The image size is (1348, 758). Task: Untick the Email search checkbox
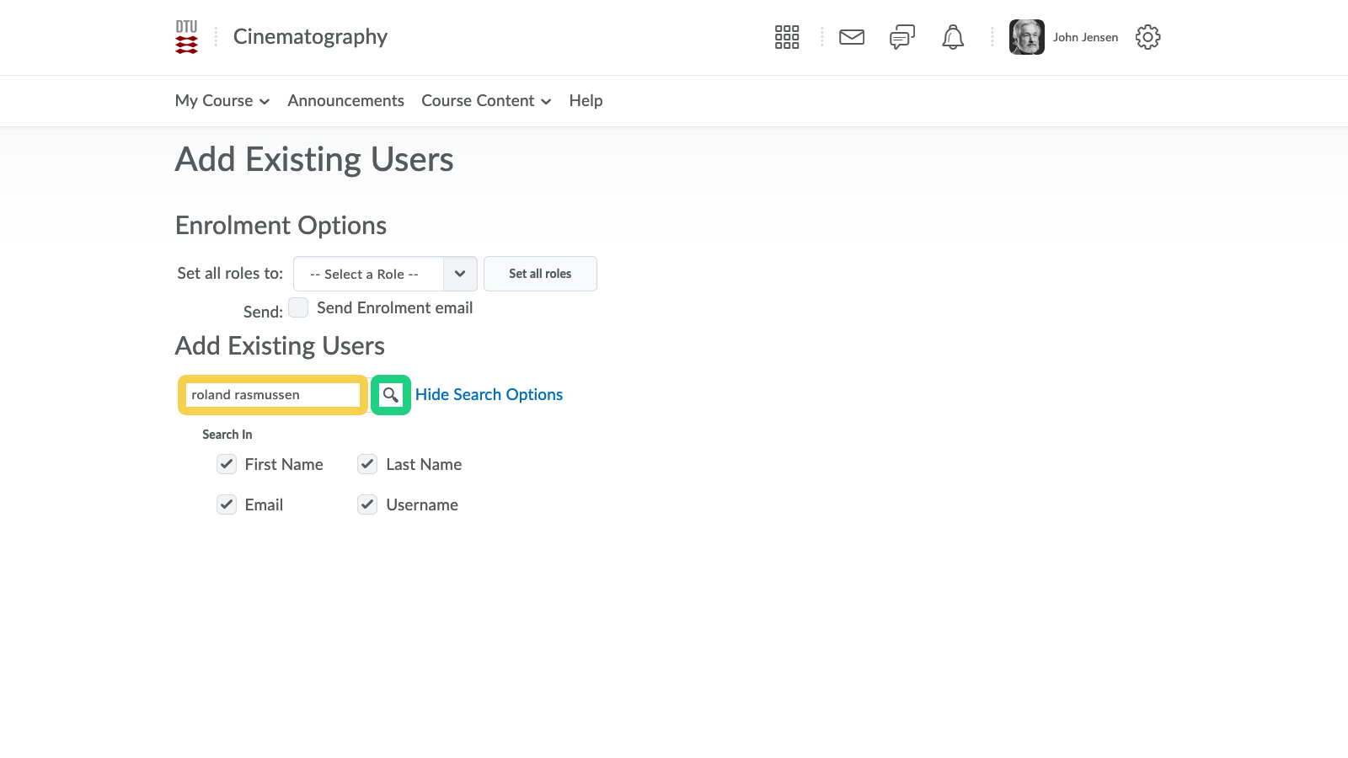[x=227, y=504]
